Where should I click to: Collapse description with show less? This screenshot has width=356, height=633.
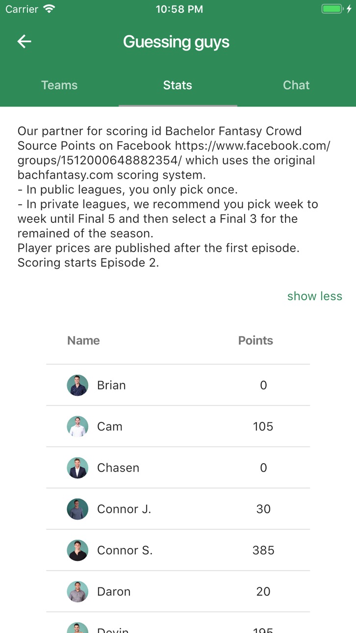pos(315,296)
